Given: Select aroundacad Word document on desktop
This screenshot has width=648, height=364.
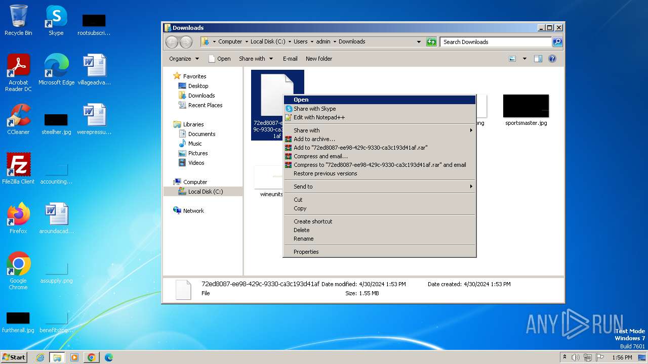Looking at the screenshot, I should coord(56,218).
